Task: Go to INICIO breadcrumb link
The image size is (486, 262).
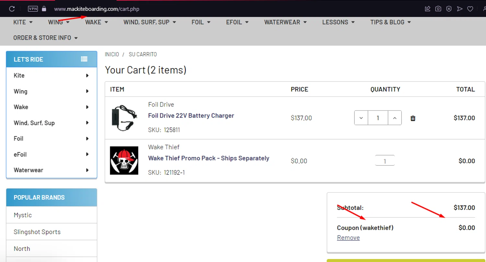Action: 112,54
